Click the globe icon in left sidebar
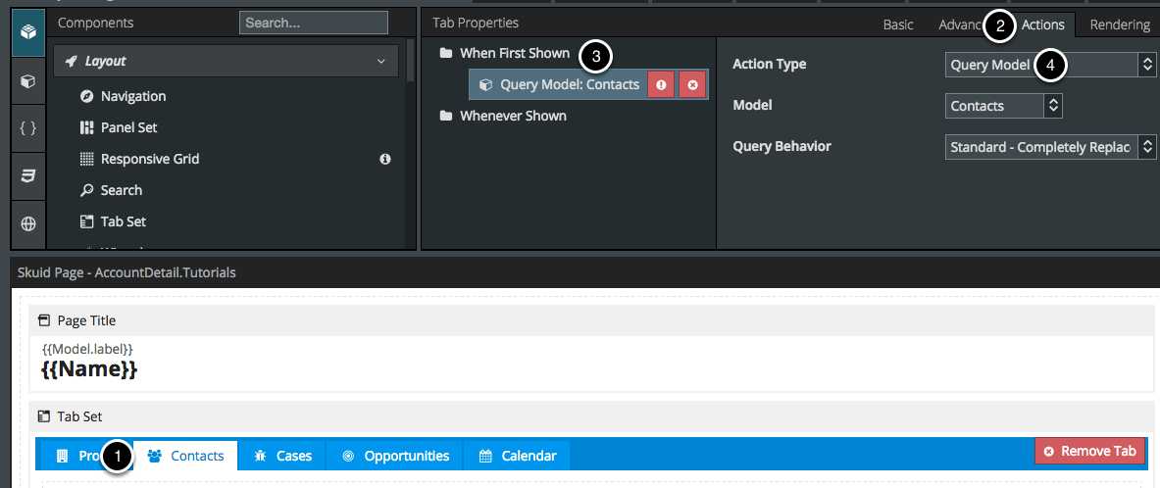 click(28, 223)
